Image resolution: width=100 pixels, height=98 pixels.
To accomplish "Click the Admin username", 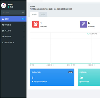I will 11,4.
